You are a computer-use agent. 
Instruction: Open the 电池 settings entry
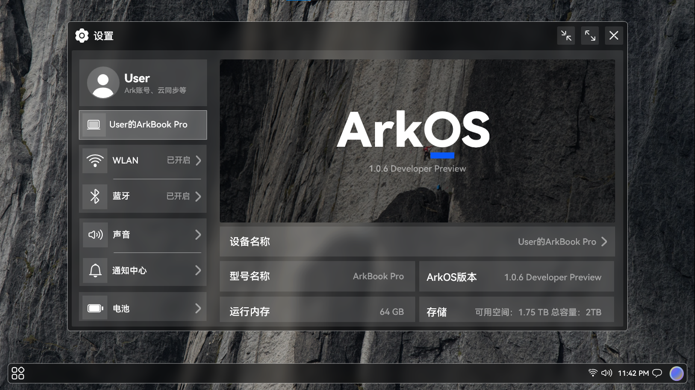tap(143, 307)
